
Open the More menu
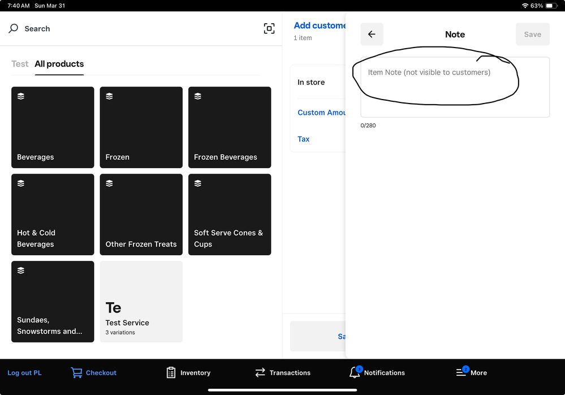pyautogui.click(x=471, y=372)
